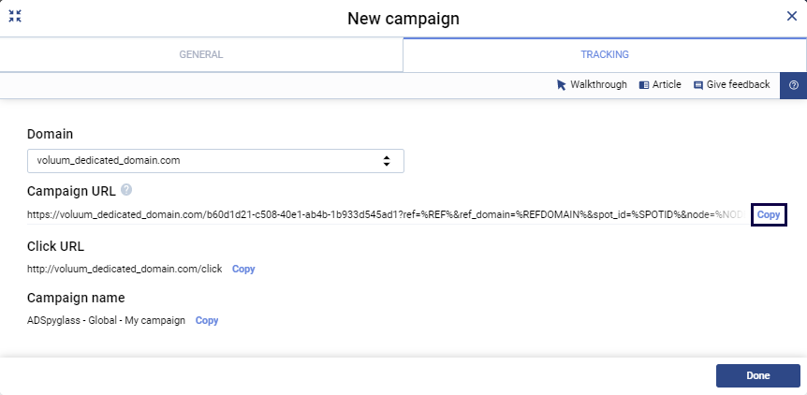
Task: Click the Domain dropdown arrows
Action: coord(387,161)
